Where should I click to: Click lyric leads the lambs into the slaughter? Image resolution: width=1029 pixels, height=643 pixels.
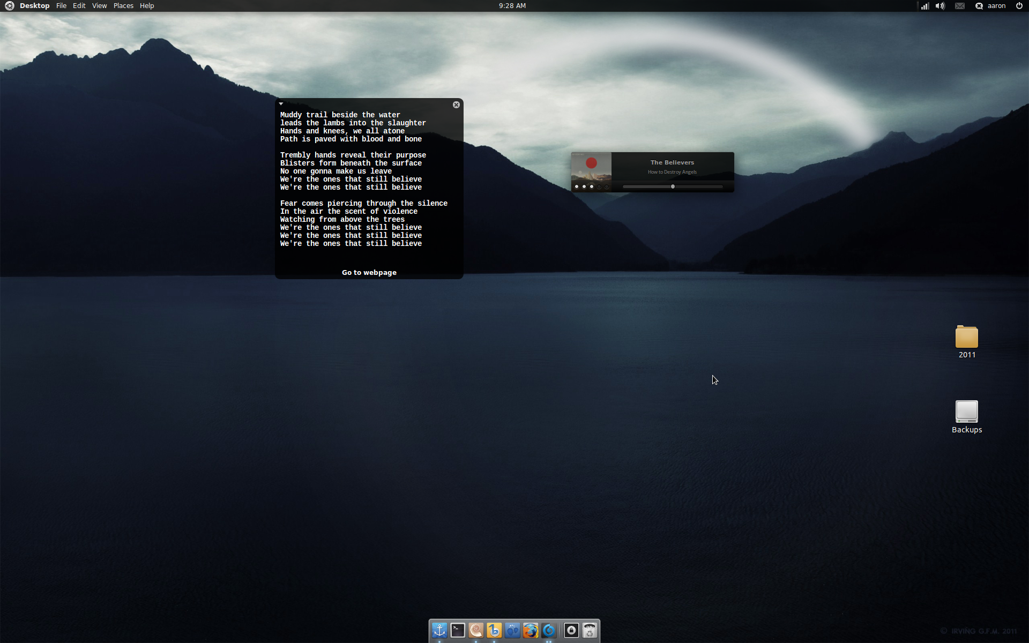pyautogui.click(x=353, y=123)
